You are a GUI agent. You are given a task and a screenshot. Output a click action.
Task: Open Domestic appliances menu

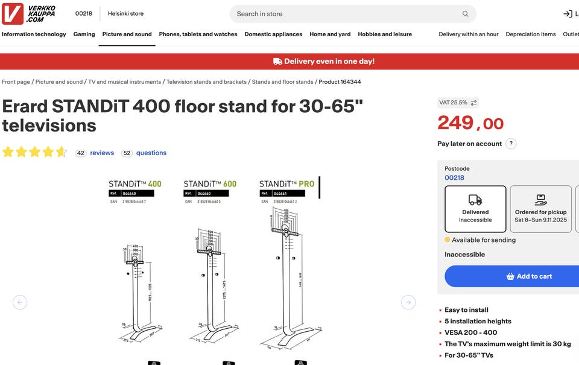coord(273,34)
